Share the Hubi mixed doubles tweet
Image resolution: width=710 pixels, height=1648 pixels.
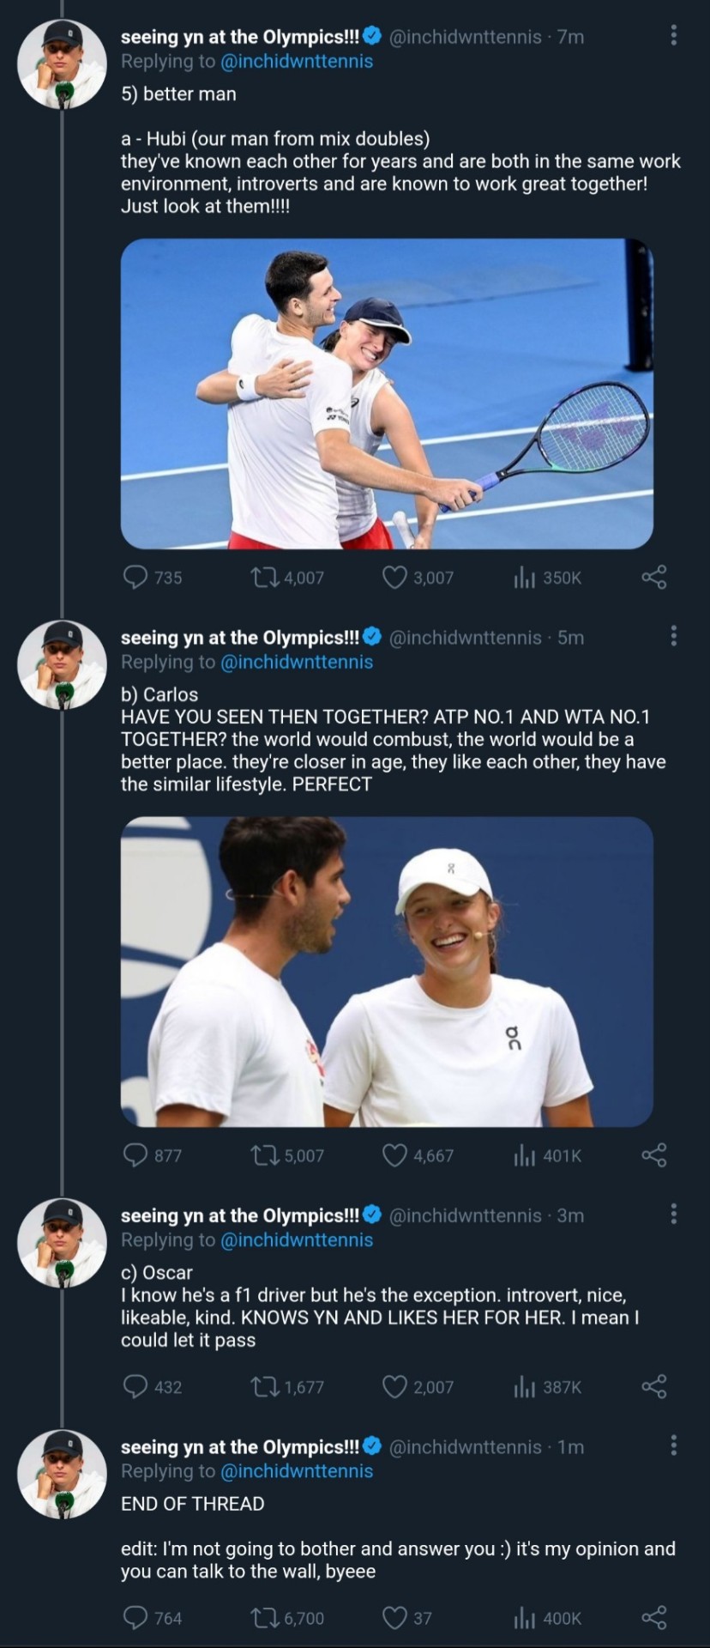click(653, 577)
